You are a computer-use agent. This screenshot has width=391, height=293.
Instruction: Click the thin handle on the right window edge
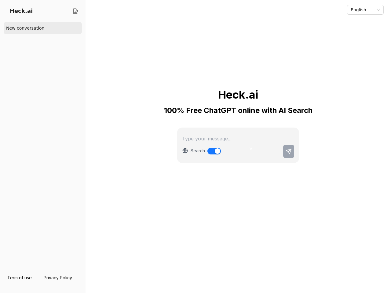coord(391,156)
